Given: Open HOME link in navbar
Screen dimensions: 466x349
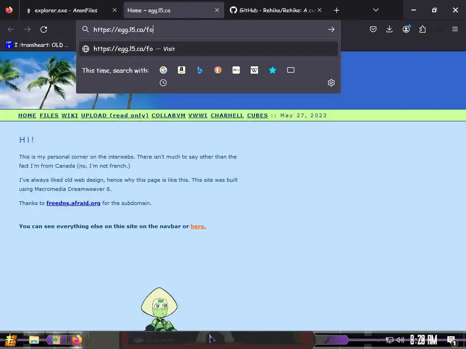Looking at the screenshot, I should coord(27,115).
